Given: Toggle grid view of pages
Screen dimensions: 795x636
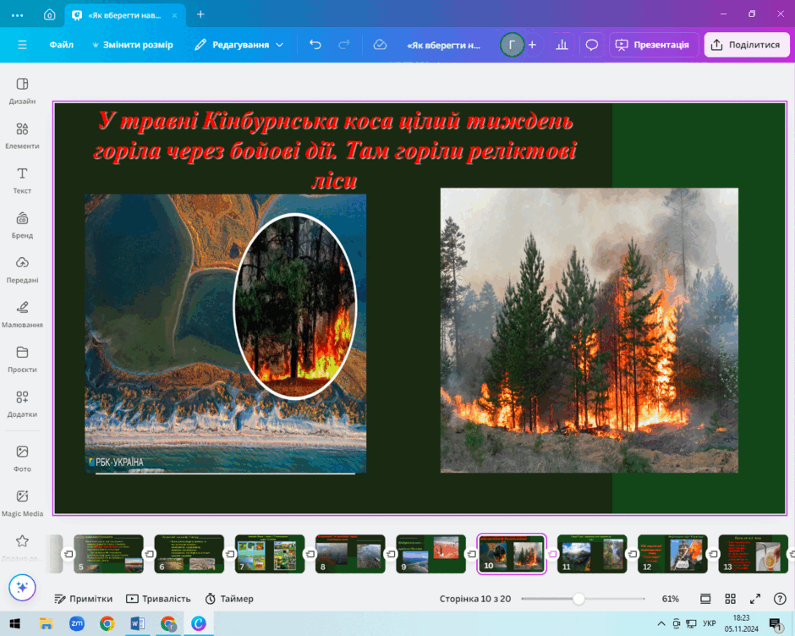Looking at the screenshot, I should [730, 599].
